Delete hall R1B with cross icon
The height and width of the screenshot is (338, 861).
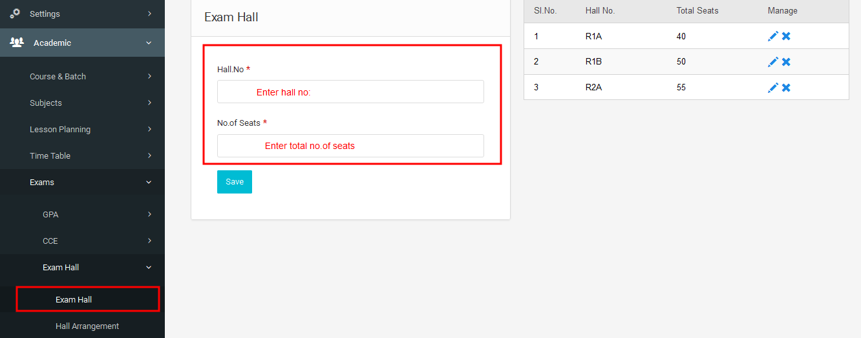tap(786, 62)
